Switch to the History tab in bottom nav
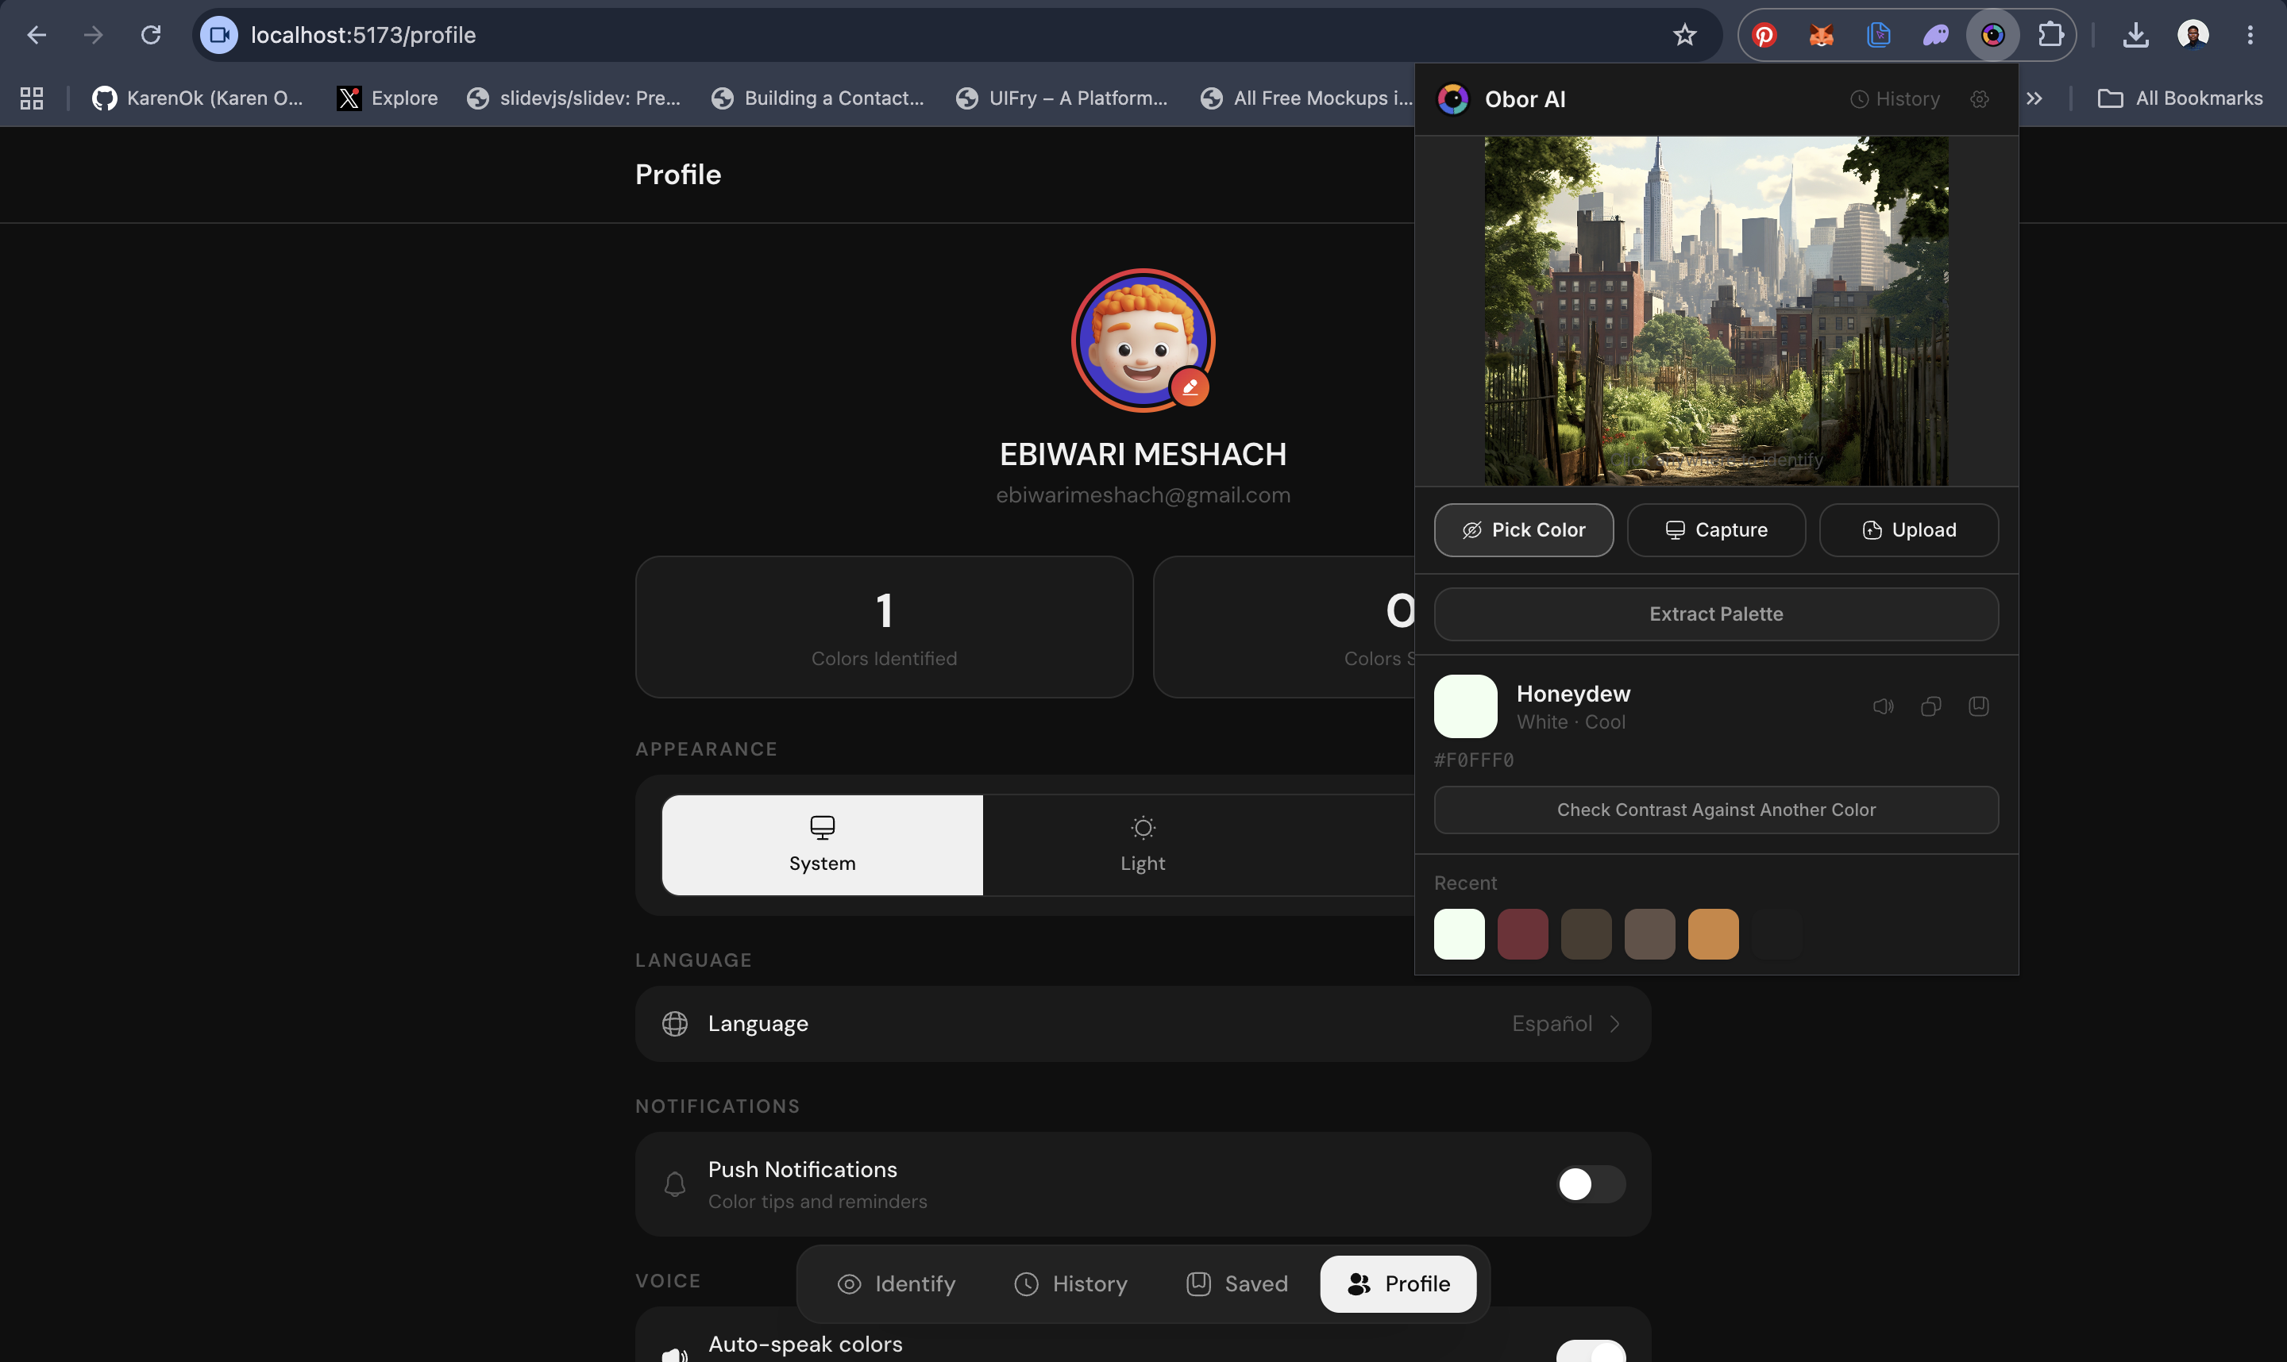 pyautogui.click(x=1071, y=1284)
